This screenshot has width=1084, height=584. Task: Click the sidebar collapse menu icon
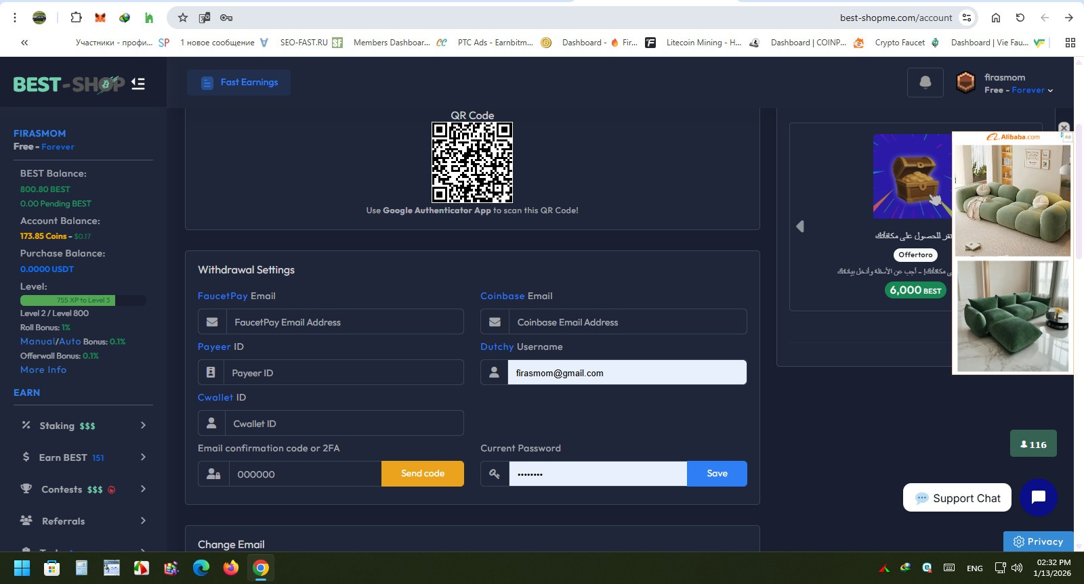(138, 84)
